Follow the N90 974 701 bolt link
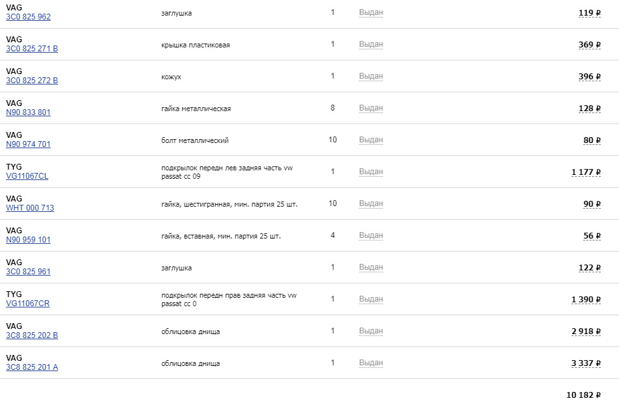Image resolution: width=619 pixels, height=403 pixels. [x=28, y=144]
